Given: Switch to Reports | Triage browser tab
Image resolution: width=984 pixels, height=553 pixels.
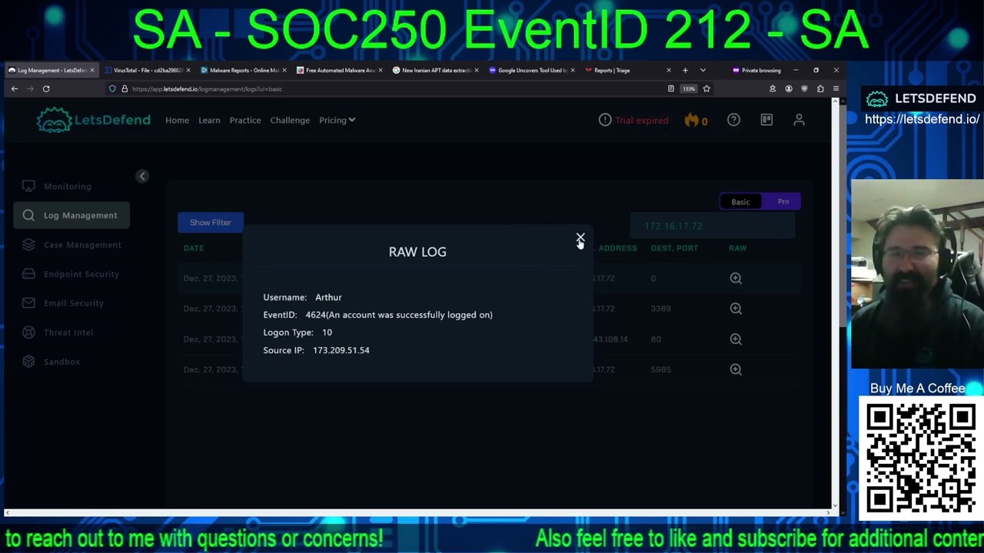Looking at the screenshot, I should [627, 71].
